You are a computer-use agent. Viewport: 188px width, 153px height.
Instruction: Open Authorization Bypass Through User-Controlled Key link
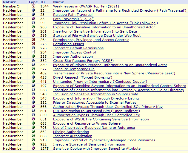pos(96,115)
